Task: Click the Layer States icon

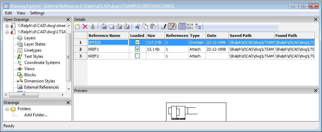Action: tap(20, 44)
